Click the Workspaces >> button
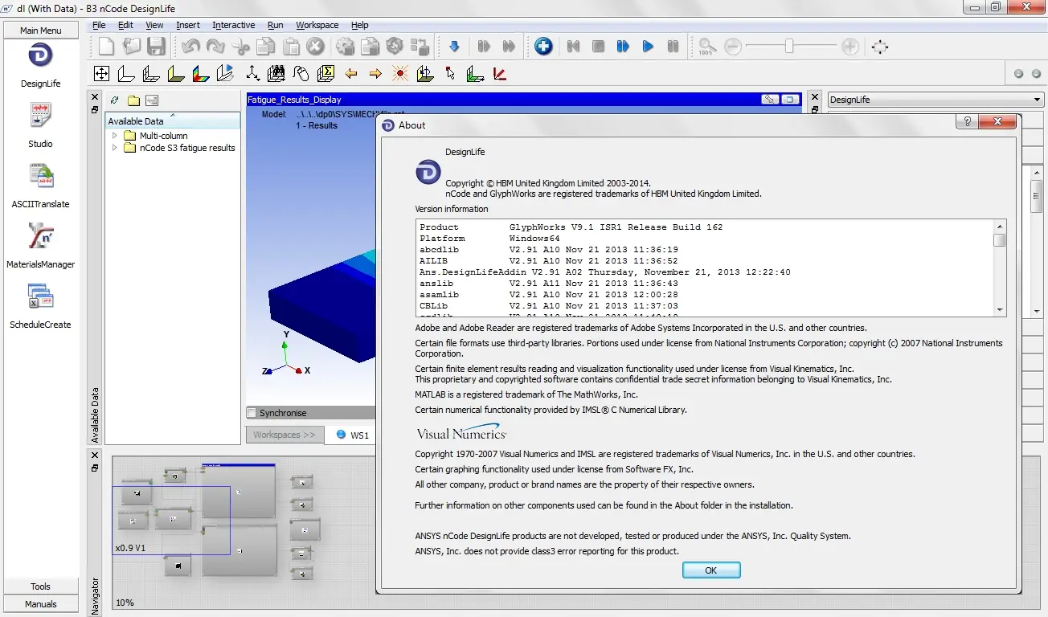Screen dimensions: 1048x617 [284, 435]
